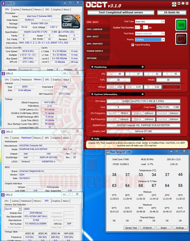
Task: Click the 'Test Completed without errors' status bar
Action: tap(121, 12)
